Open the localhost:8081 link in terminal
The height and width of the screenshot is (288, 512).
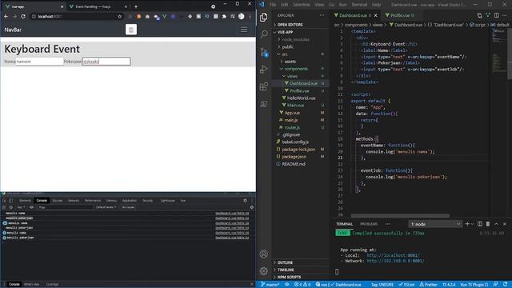[x=394, y=255]
